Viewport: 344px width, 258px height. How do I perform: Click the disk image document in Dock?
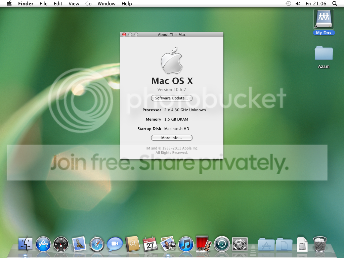tap(302, 244)
